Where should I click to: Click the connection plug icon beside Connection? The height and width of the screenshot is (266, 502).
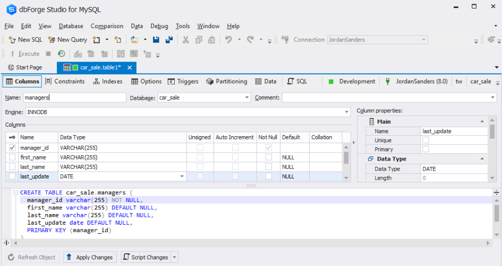click(x=285, y=40)
